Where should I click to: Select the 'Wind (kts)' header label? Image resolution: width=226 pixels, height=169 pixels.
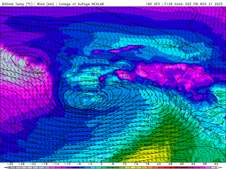[x=45, y=4]
